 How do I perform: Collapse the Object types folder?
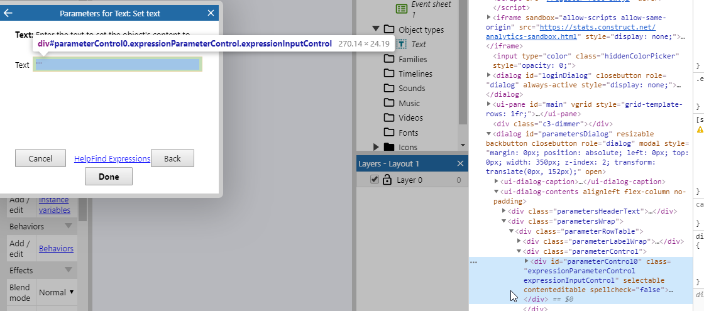tap(376, 29)
